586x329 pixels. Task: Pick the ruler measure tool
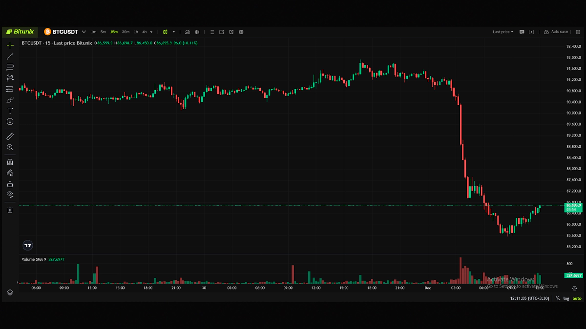coord(10,136)
